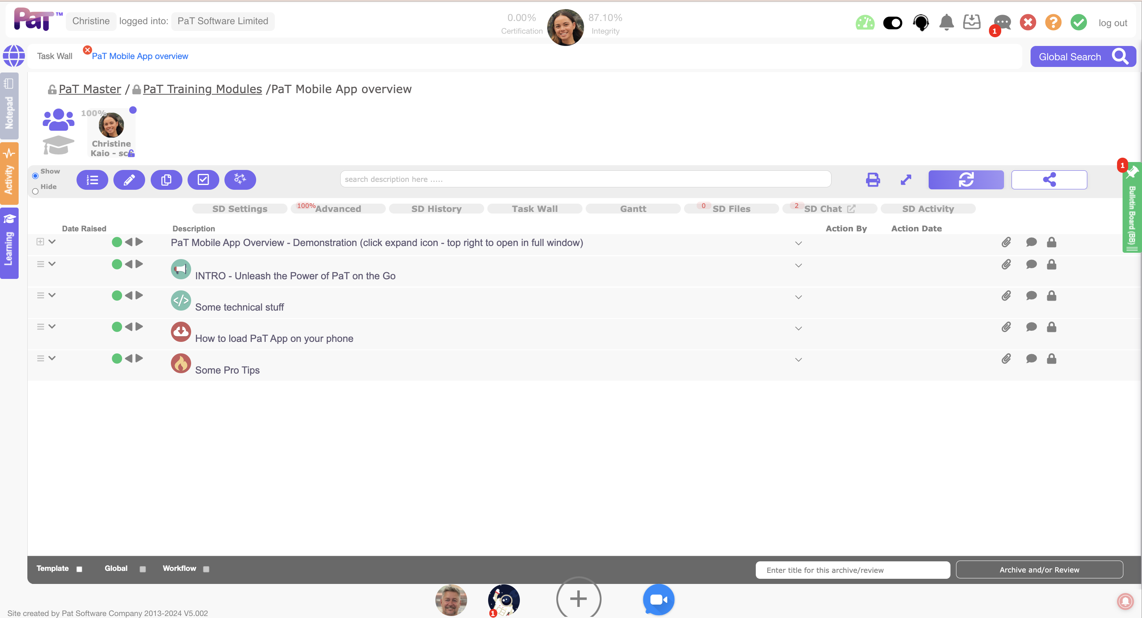Switch to the Gantt tab
The height and width of the screenshot is (618, 1142).
(x=632, y=209)
